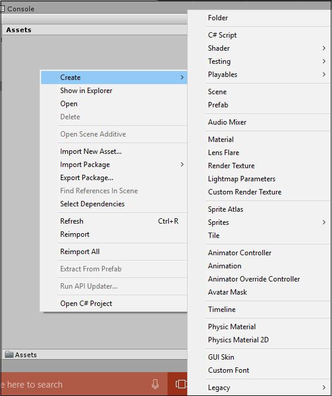This screenshot has width=332, height=396.
Task: Create a new Scene
Action: [259, 91]
